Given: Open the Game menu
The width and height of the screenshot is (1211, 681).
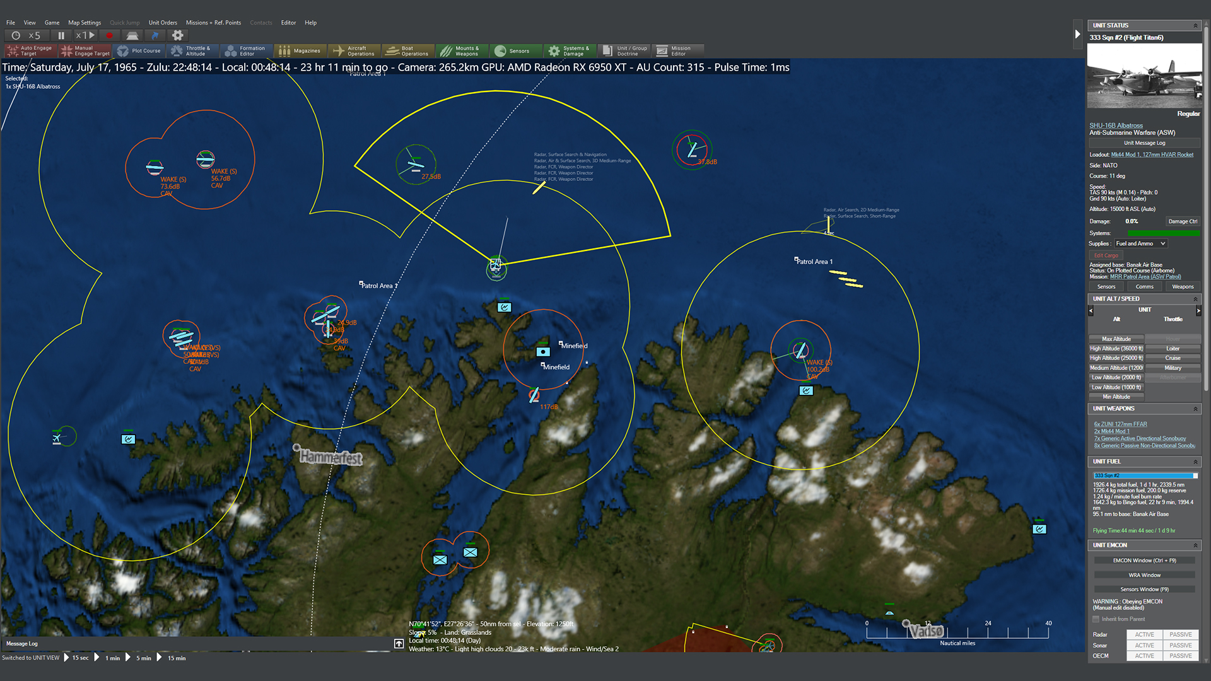Looking at the screenshot, I should click(x=52, y=23).
